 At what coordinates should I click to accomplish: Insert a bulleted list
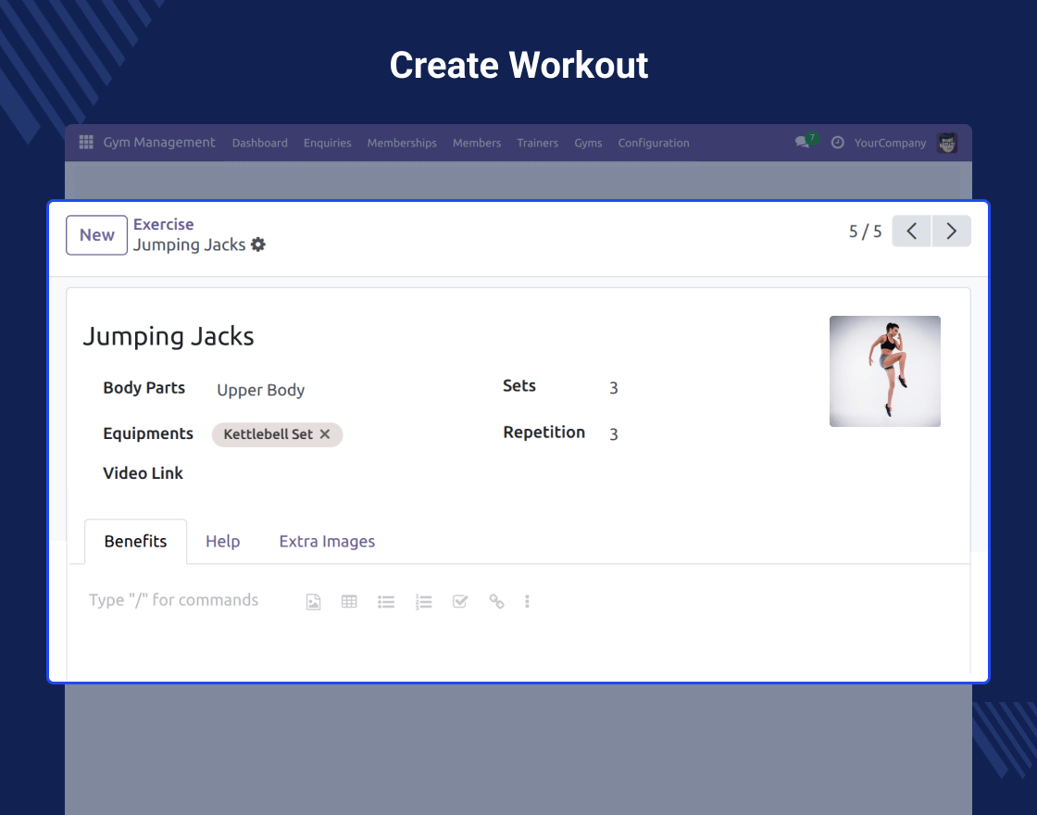386,601
